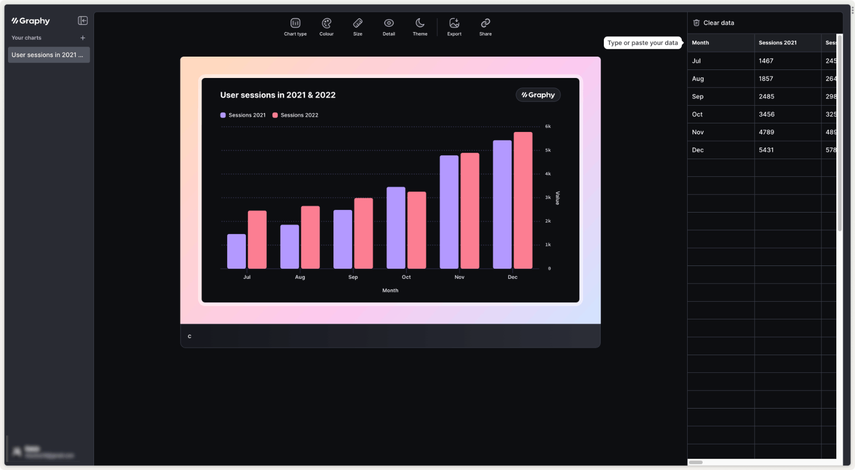Select the 'Jul' month cell
The image size is (855, 470).
(721, 61)
